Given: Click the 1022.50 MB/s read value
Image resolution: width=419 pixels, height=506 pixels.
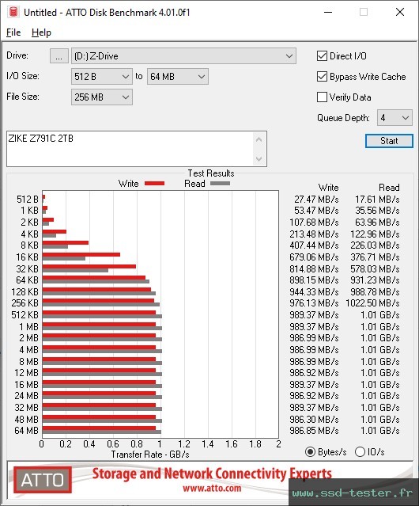Looking at the screenshot, I should point(372,303).
